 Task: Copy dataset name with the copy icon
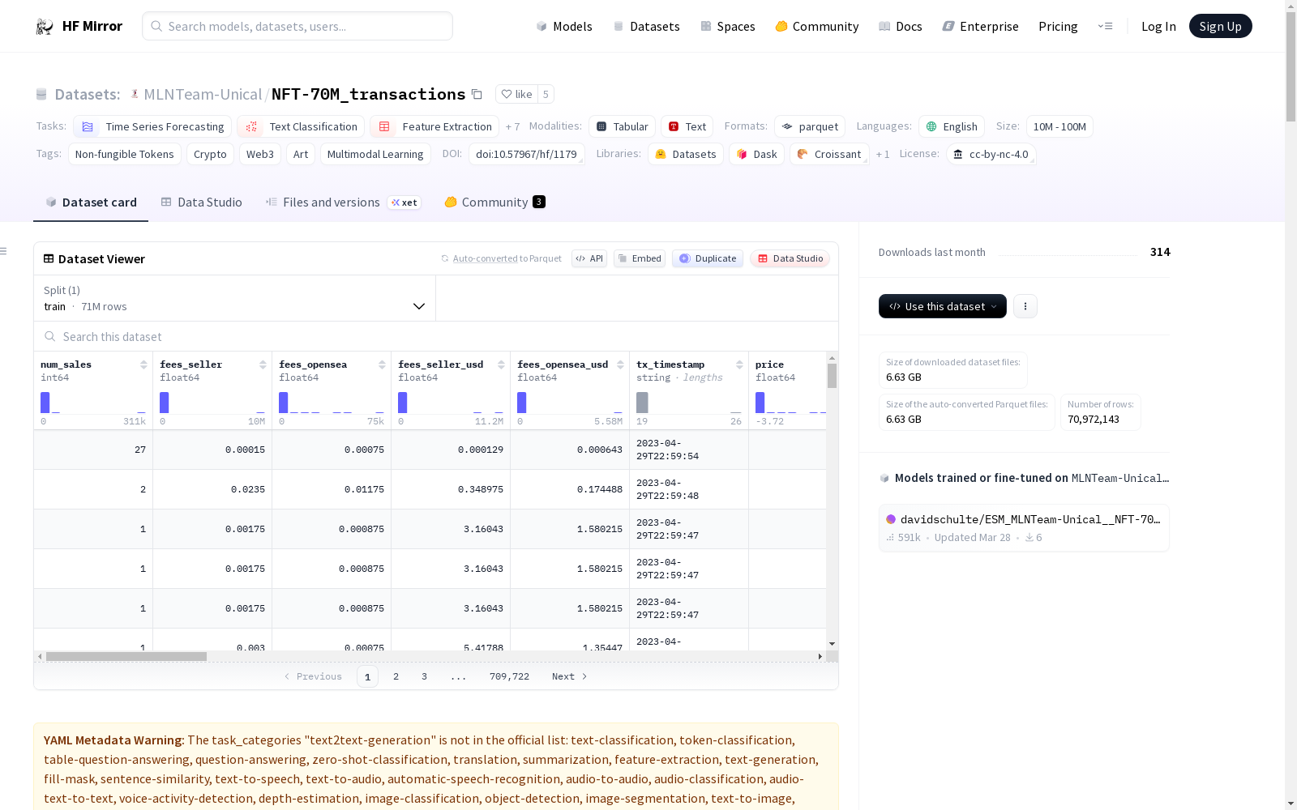pos(477,95)
